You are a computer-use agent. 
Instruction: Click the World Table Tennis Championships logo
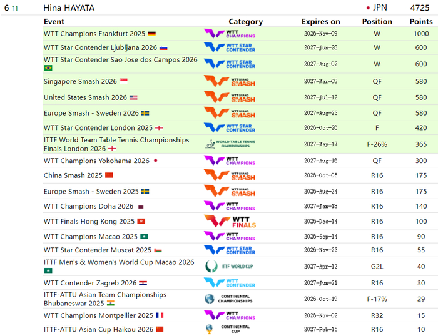click(x=230, y=144)
